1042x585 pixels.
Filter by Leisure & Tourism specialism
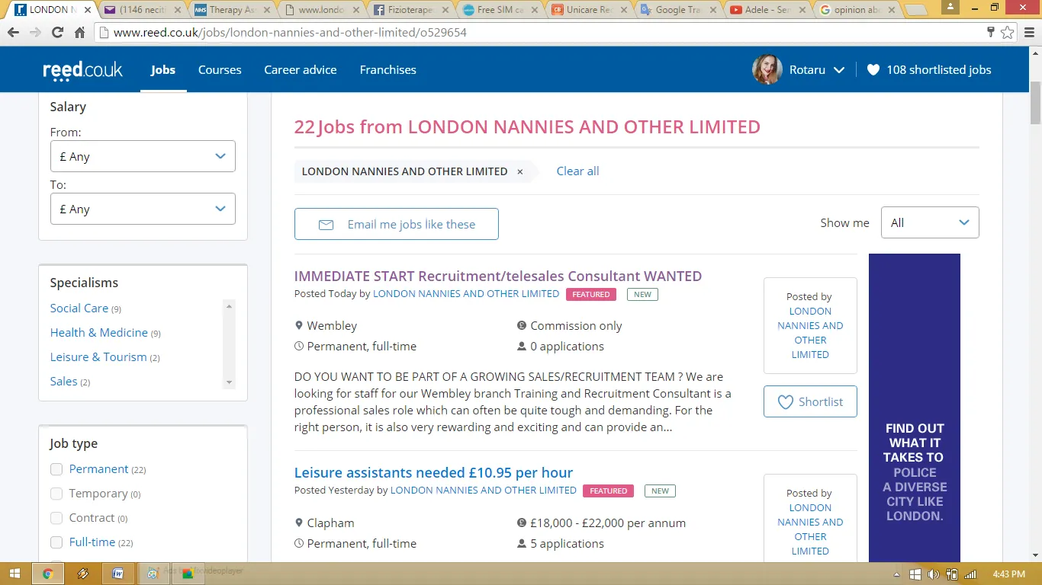[x=98, y=357]
